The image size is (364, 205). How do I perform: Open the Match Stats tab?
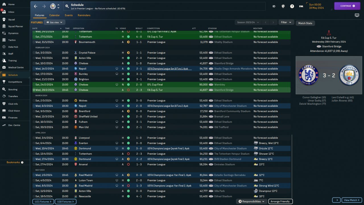pyautogui.click(x=305, y=23)
